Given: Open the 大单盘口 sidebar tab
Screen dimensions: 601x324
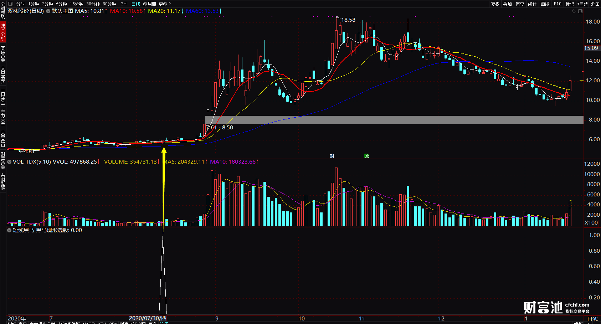Looking at the screenshot, I should [x=3, y=139].
